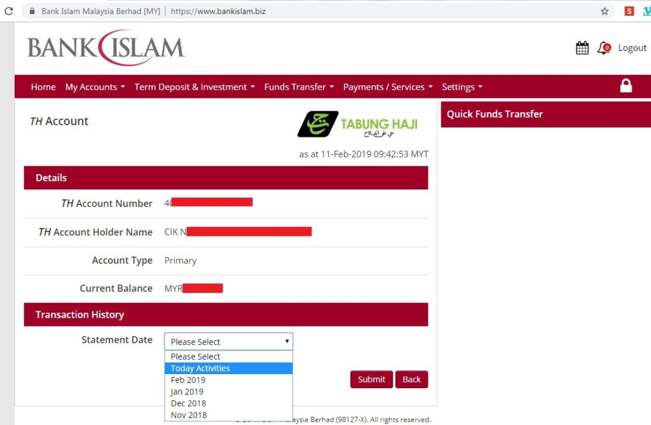This screenshot has width=651, height=425.
Task: Pick Feb 2019 statement date
Action: point(229,380)
